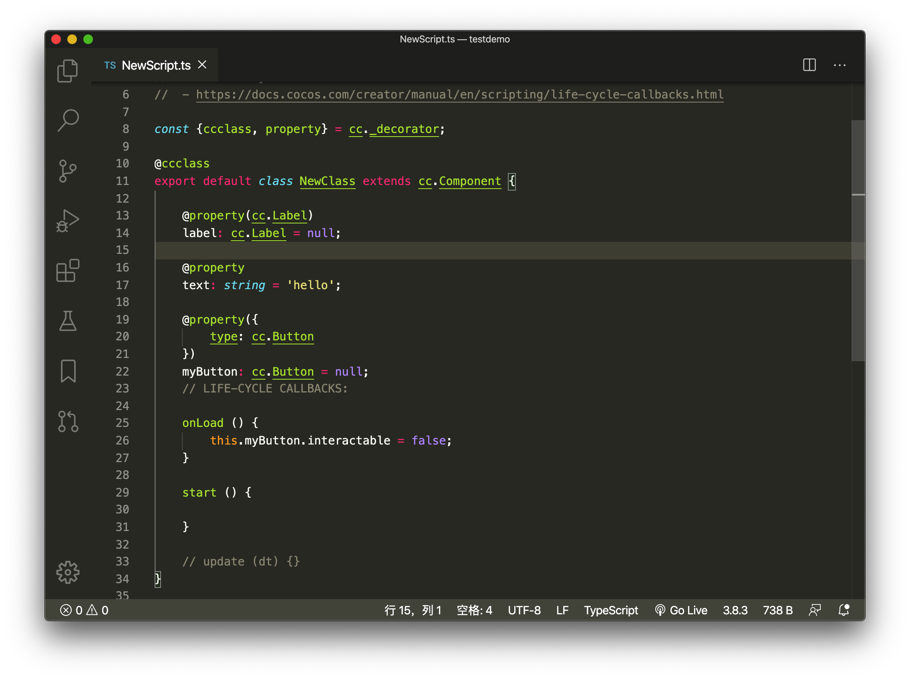Change the LF end of line sequence
Screen dimensions: 910x680
(562, 610)
